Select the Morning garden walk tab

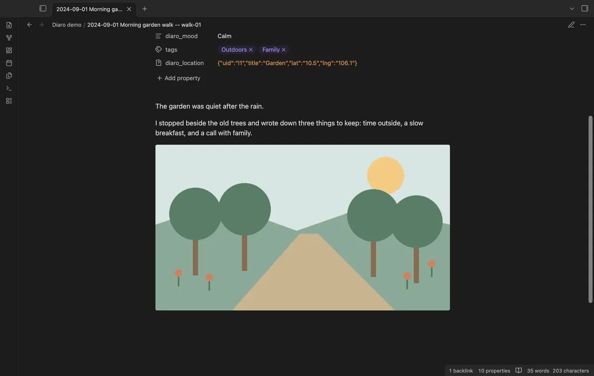point(89,9)
